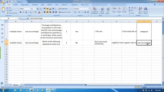This screenshot has width=164, height=92.
Task: Toggle Underline formatting
Action: (26, 12)
